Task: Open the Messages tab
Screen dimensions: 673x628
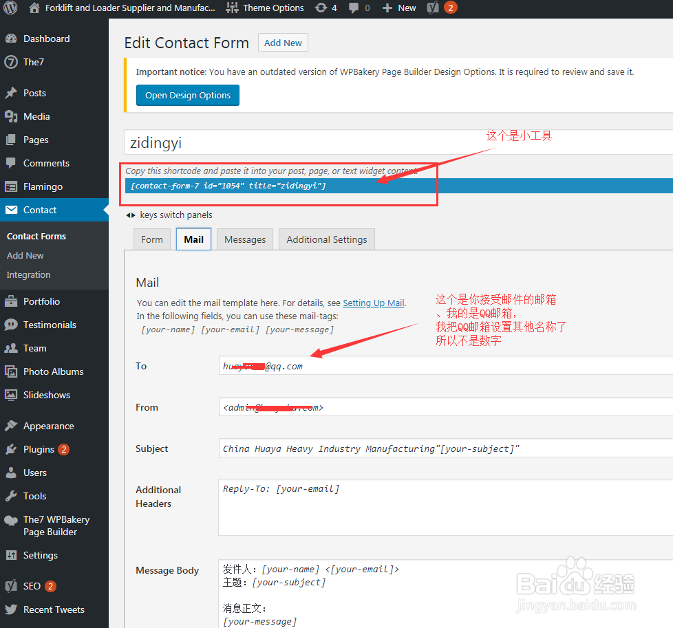Action: click(x=245, y=239)
